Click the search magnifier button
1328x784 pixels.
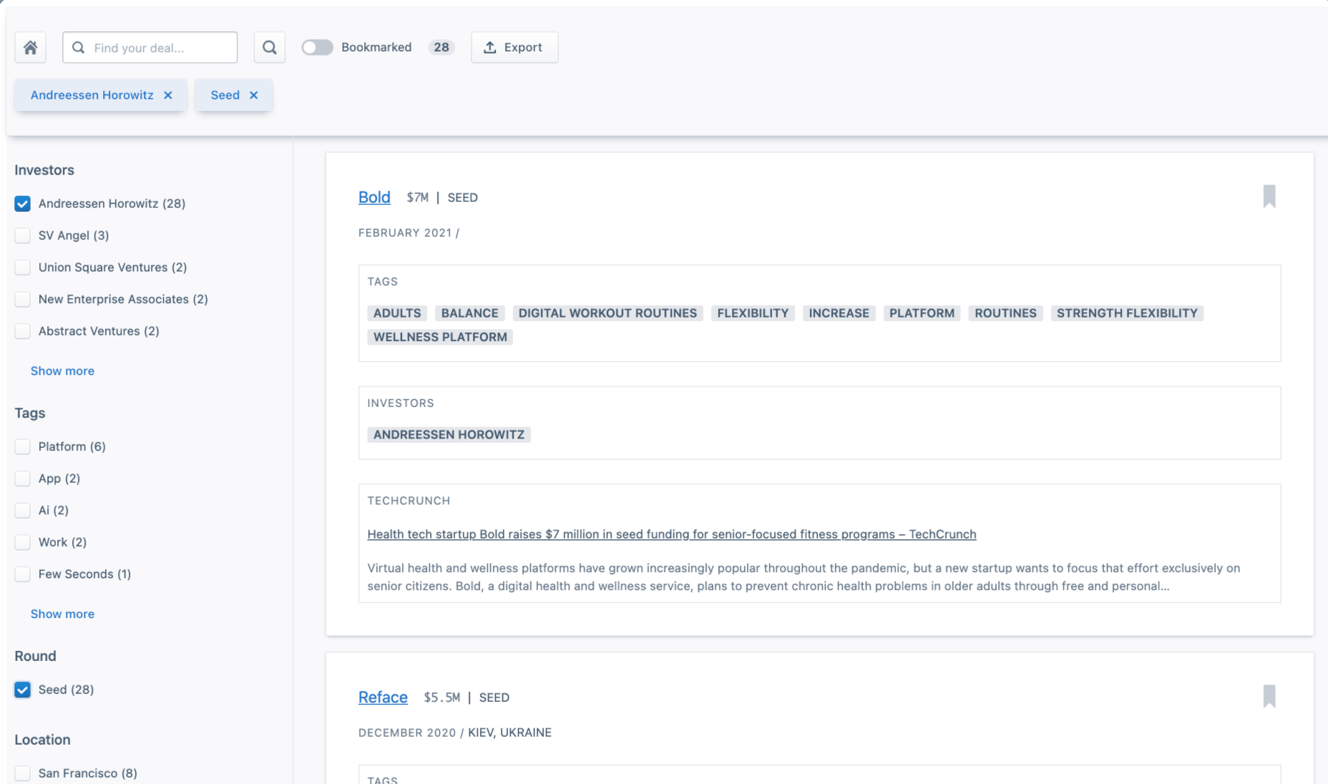[269, 47]
